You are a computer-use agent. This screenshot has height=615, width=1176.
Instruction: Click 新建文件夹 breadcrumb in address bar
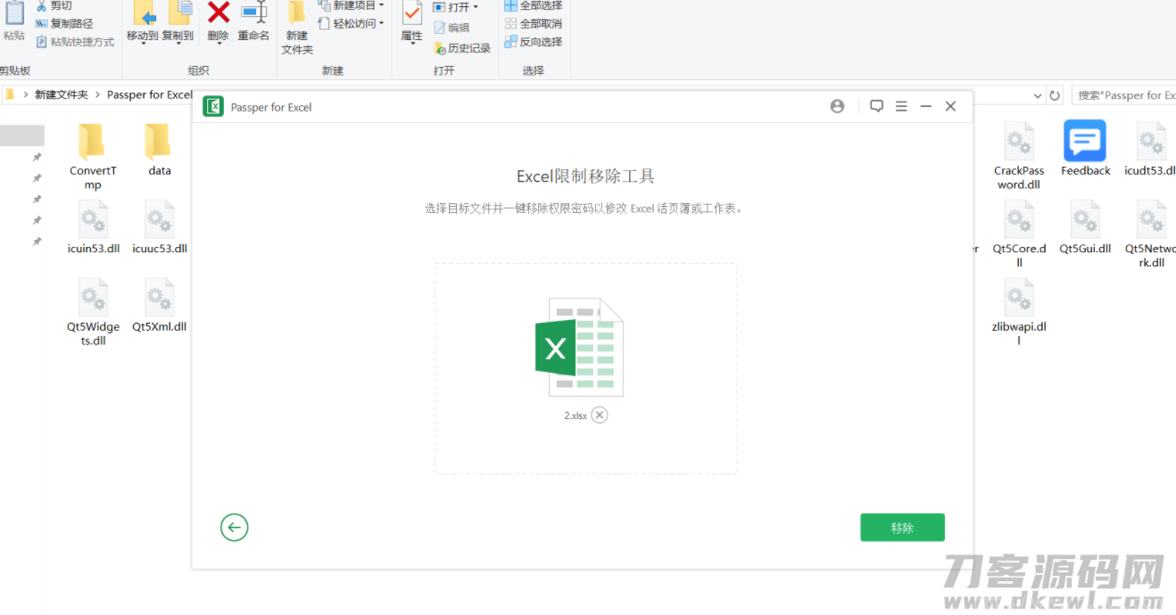(x=62, y=94)
